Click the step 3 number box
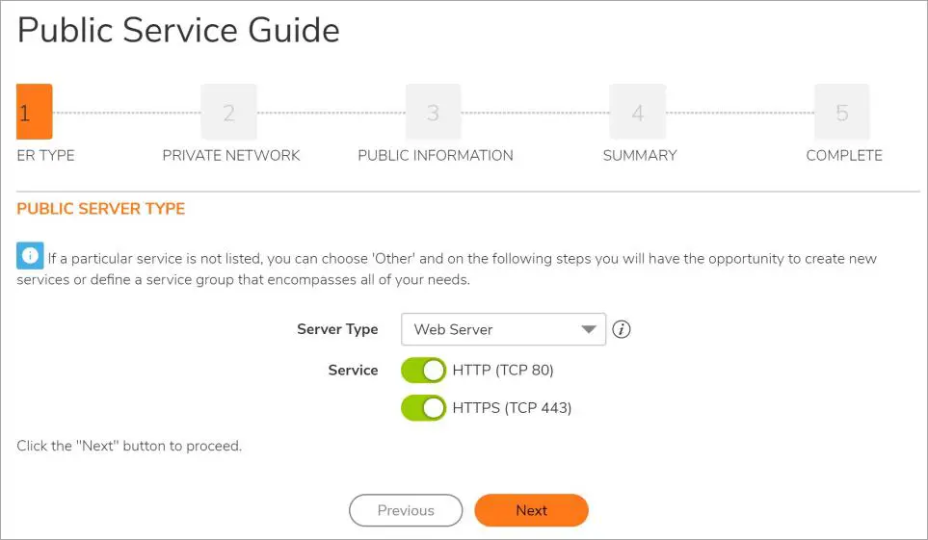The image size is (928, 540). [433, 113]
